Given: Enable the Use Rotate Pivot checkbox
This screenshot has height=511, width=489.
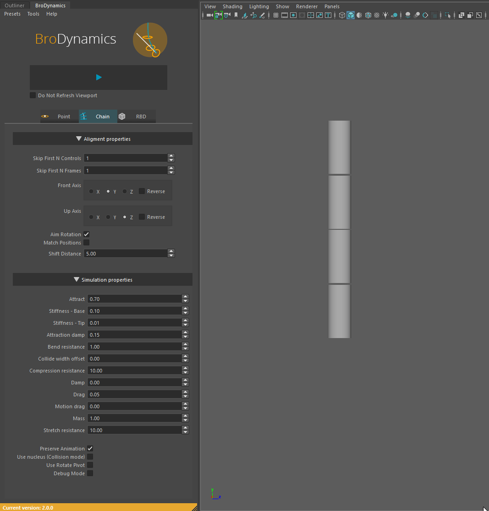Looking at the screenshot, I should pos(90,465).
